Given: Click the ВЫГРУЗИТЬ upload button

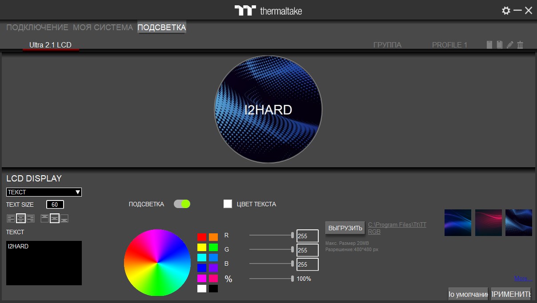Looking at the screenshot, I should tap(345, 228).
